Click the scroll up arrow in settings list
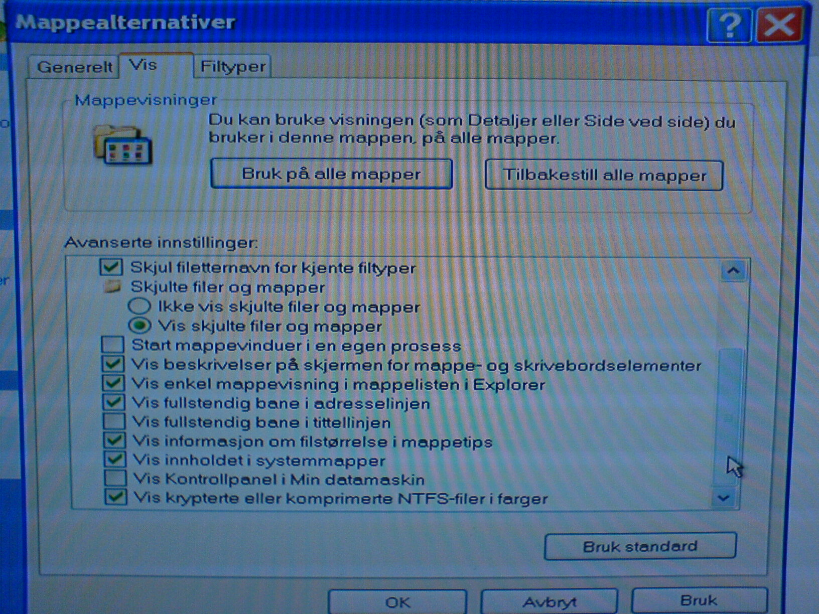Image resolution: width=819 pixels, height=614 pixels. [x=733, y=271]
